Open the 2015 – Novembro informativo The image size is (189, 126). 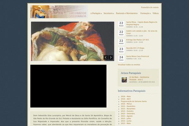coord(128,109)
